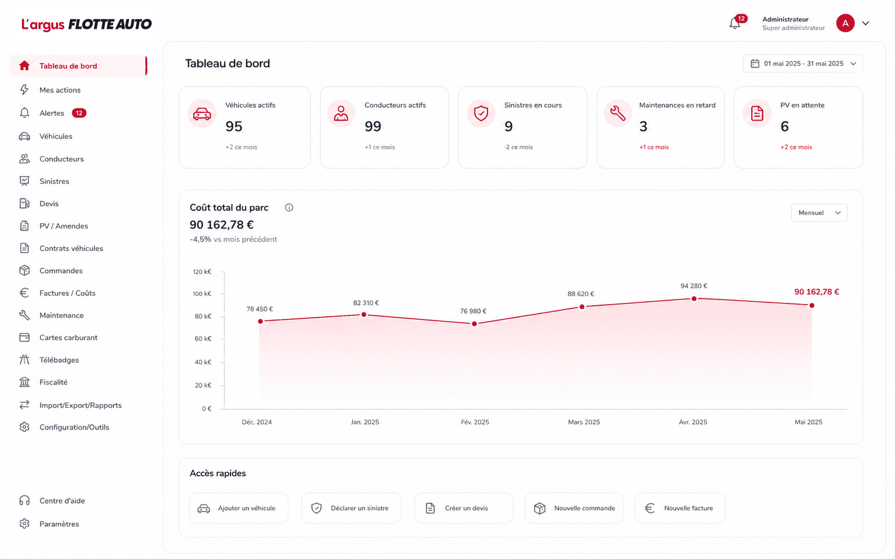
Task: Click the wrench icon for Maintenance in sidebar
Action: [24, 315]
